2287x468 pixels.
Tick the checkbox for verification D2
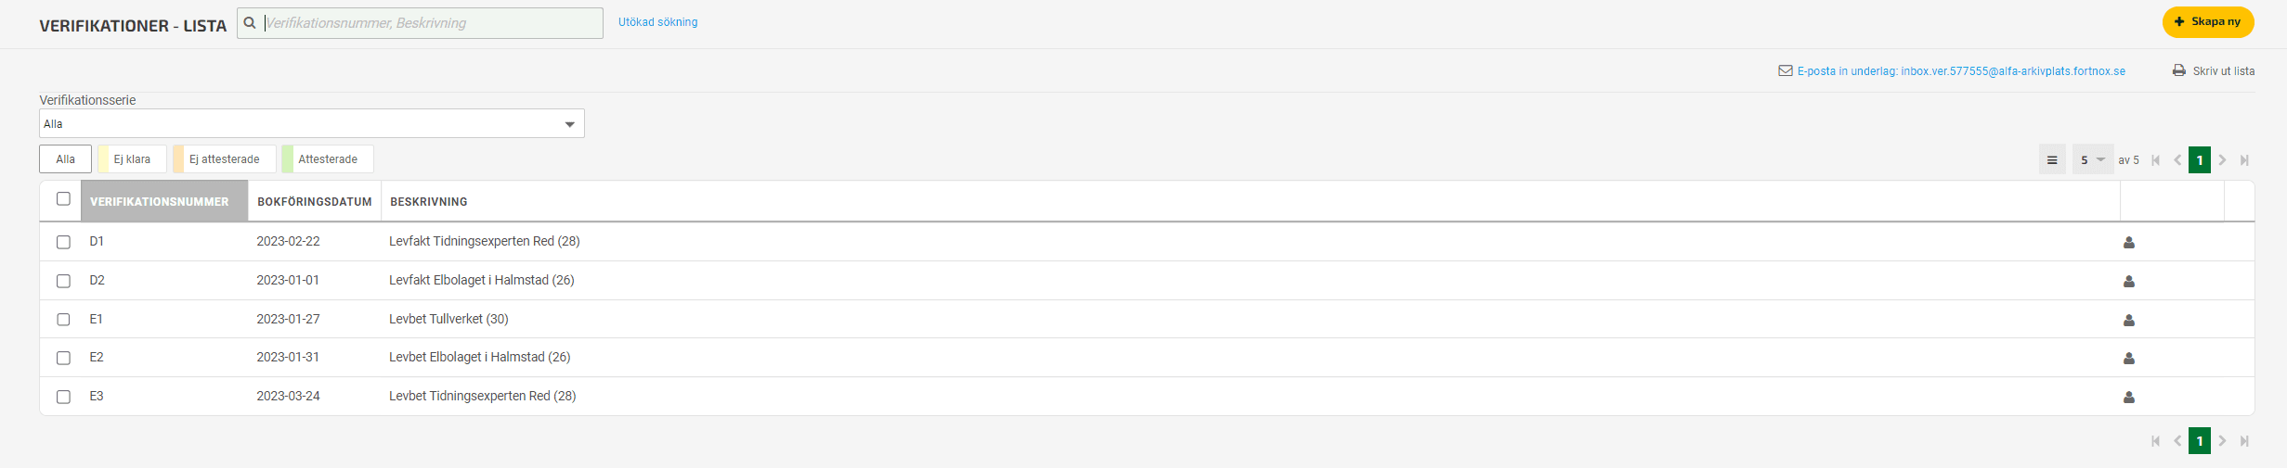tap(63, 281)
